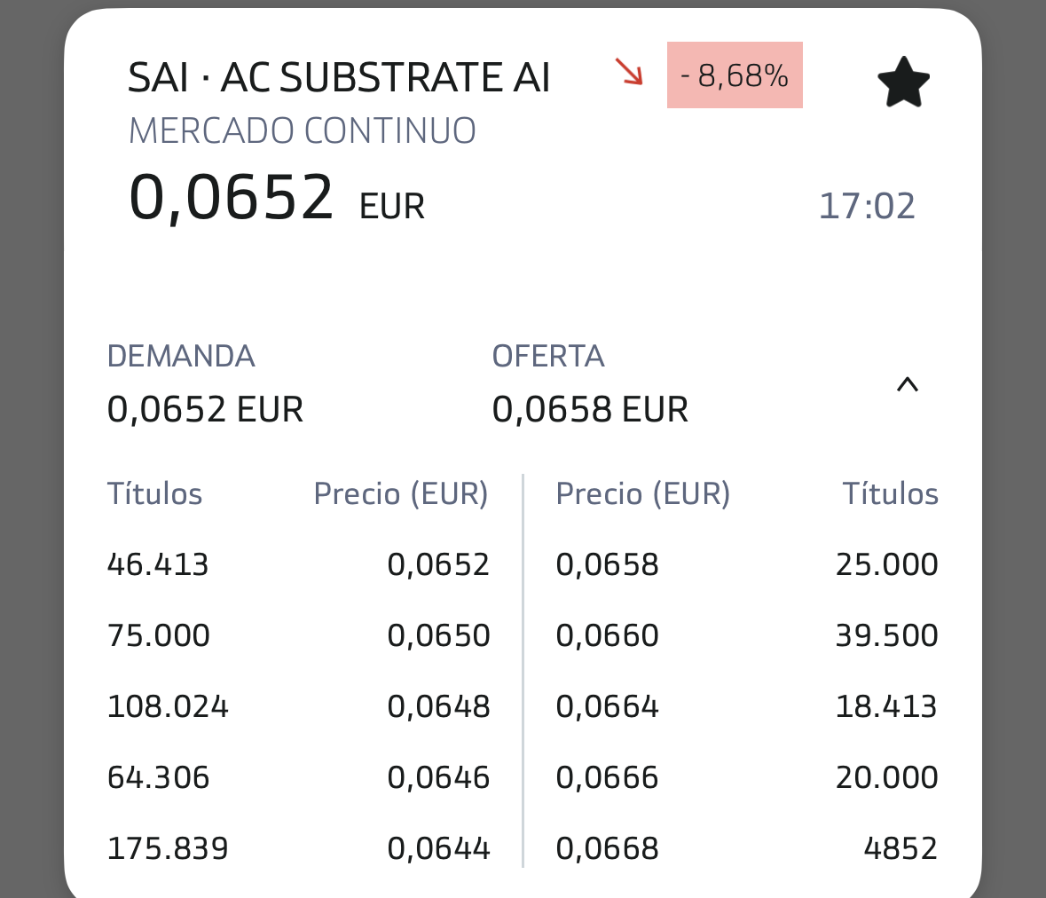Screen dimensions: 1046x898
Task: Select bid row with 46.413 títulos
Action: coord(158,564)
